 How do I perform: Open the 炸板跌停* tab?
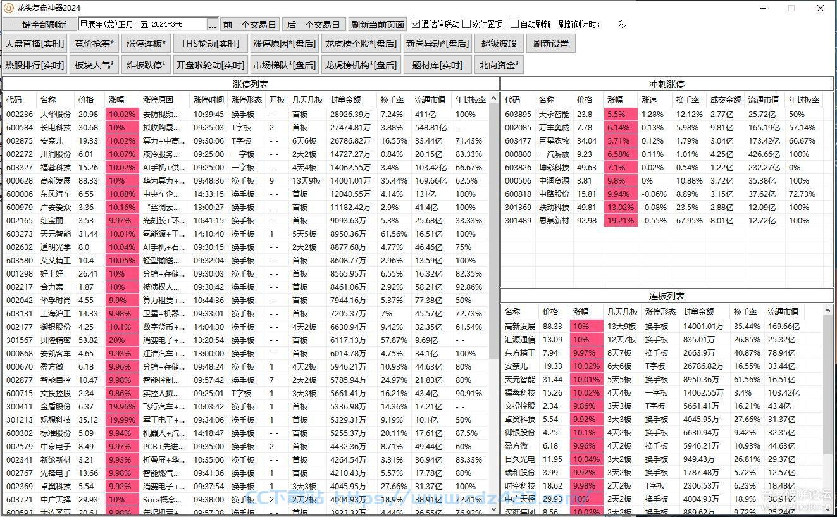(146, 65)
